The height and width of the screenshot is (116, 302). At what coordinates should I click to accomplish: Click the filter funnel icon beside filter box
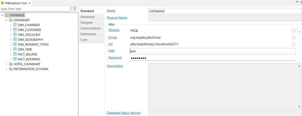(75, 9)
